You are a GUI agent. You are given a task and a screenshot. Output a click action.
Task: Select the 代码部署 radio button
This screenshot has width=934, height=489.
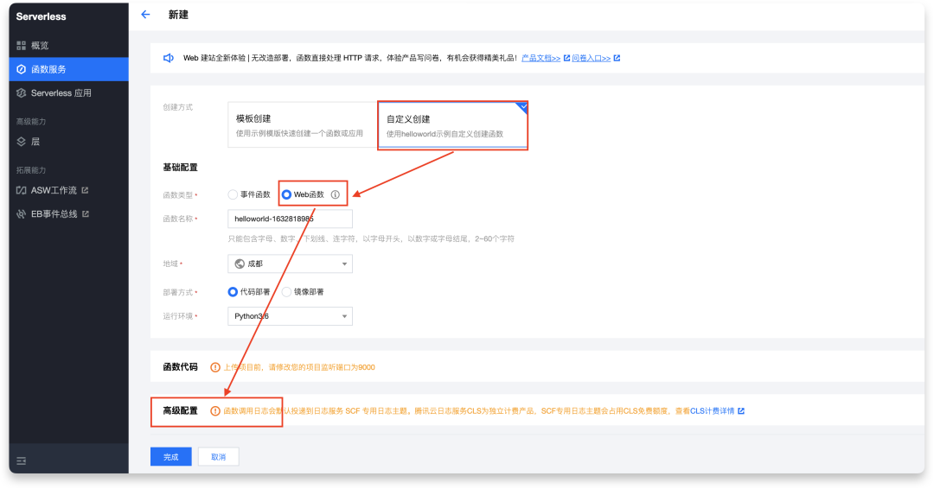[x=233, y=292]
